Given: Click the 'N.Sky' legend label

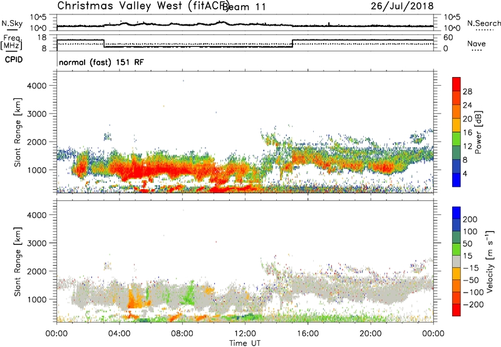Looking at the screenshot, I should 12,23.
